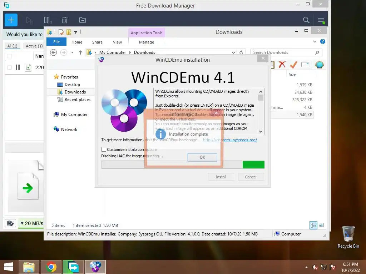Click Cancel in the WinCDEmu installer
The image size is (366, 274).
click(251, 177)
